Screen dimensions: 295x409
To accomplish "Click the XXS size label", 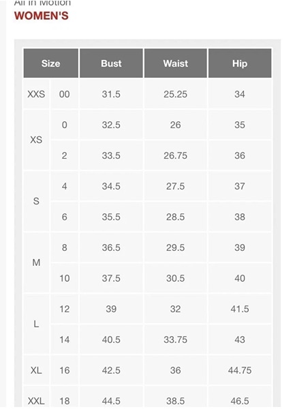I will (36, 94).
